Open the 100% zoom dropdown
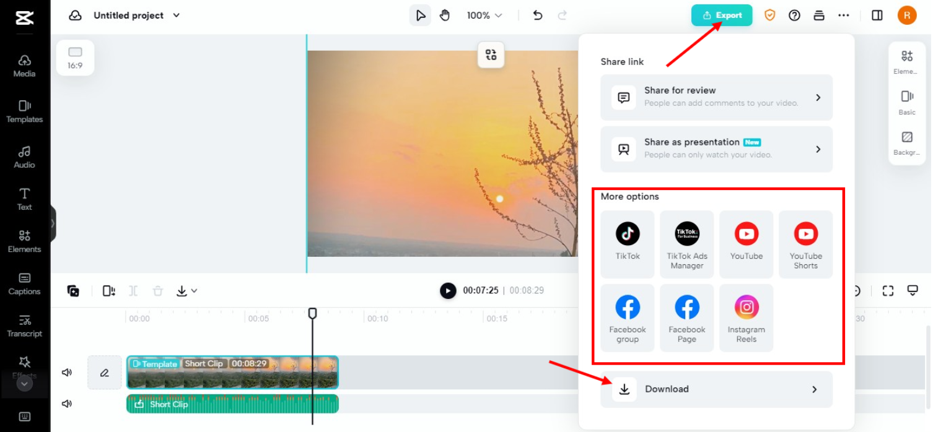 point(484,15)
